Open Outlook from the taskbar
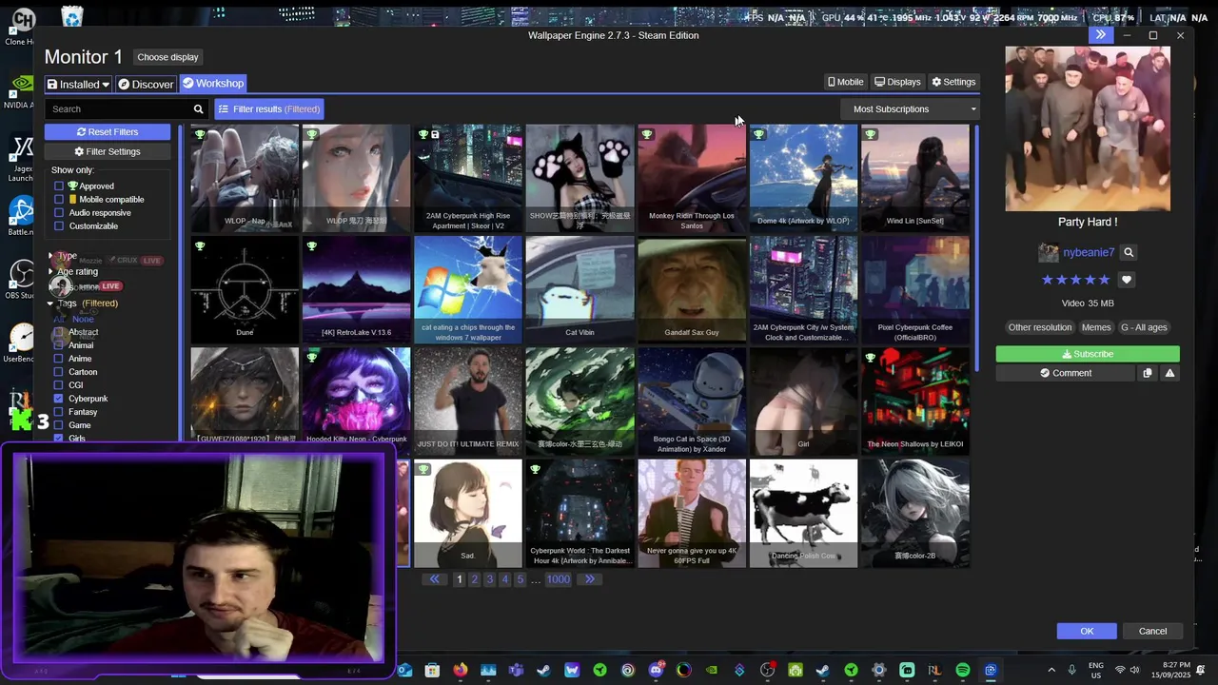This screenshot has height=685, width=1218. pyautogui.click(x=404, y=671)
